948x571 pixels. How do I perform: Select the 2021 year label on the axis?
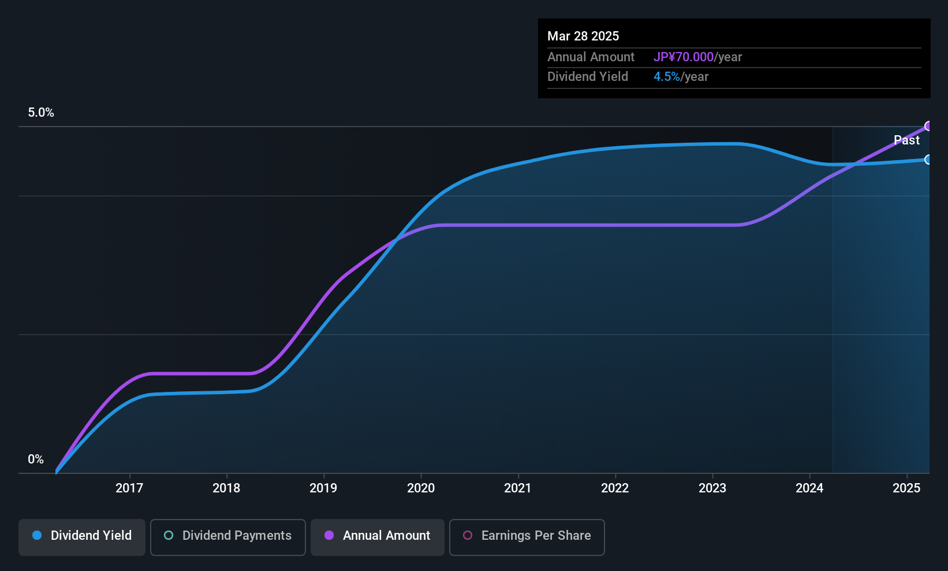click(518, 488)
